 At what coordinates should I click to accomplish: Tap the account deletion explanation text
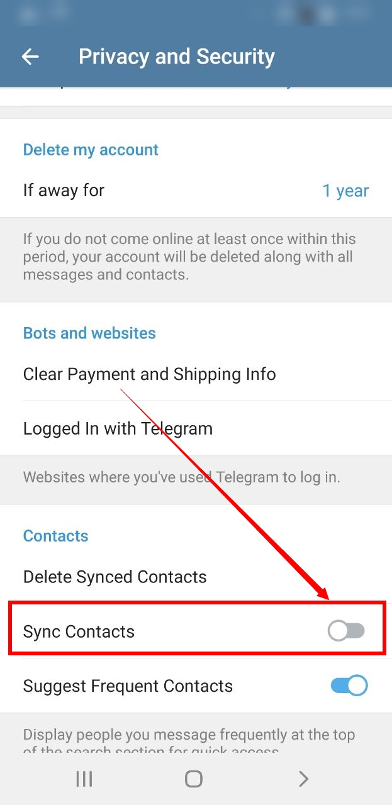[x=189, y=257]
